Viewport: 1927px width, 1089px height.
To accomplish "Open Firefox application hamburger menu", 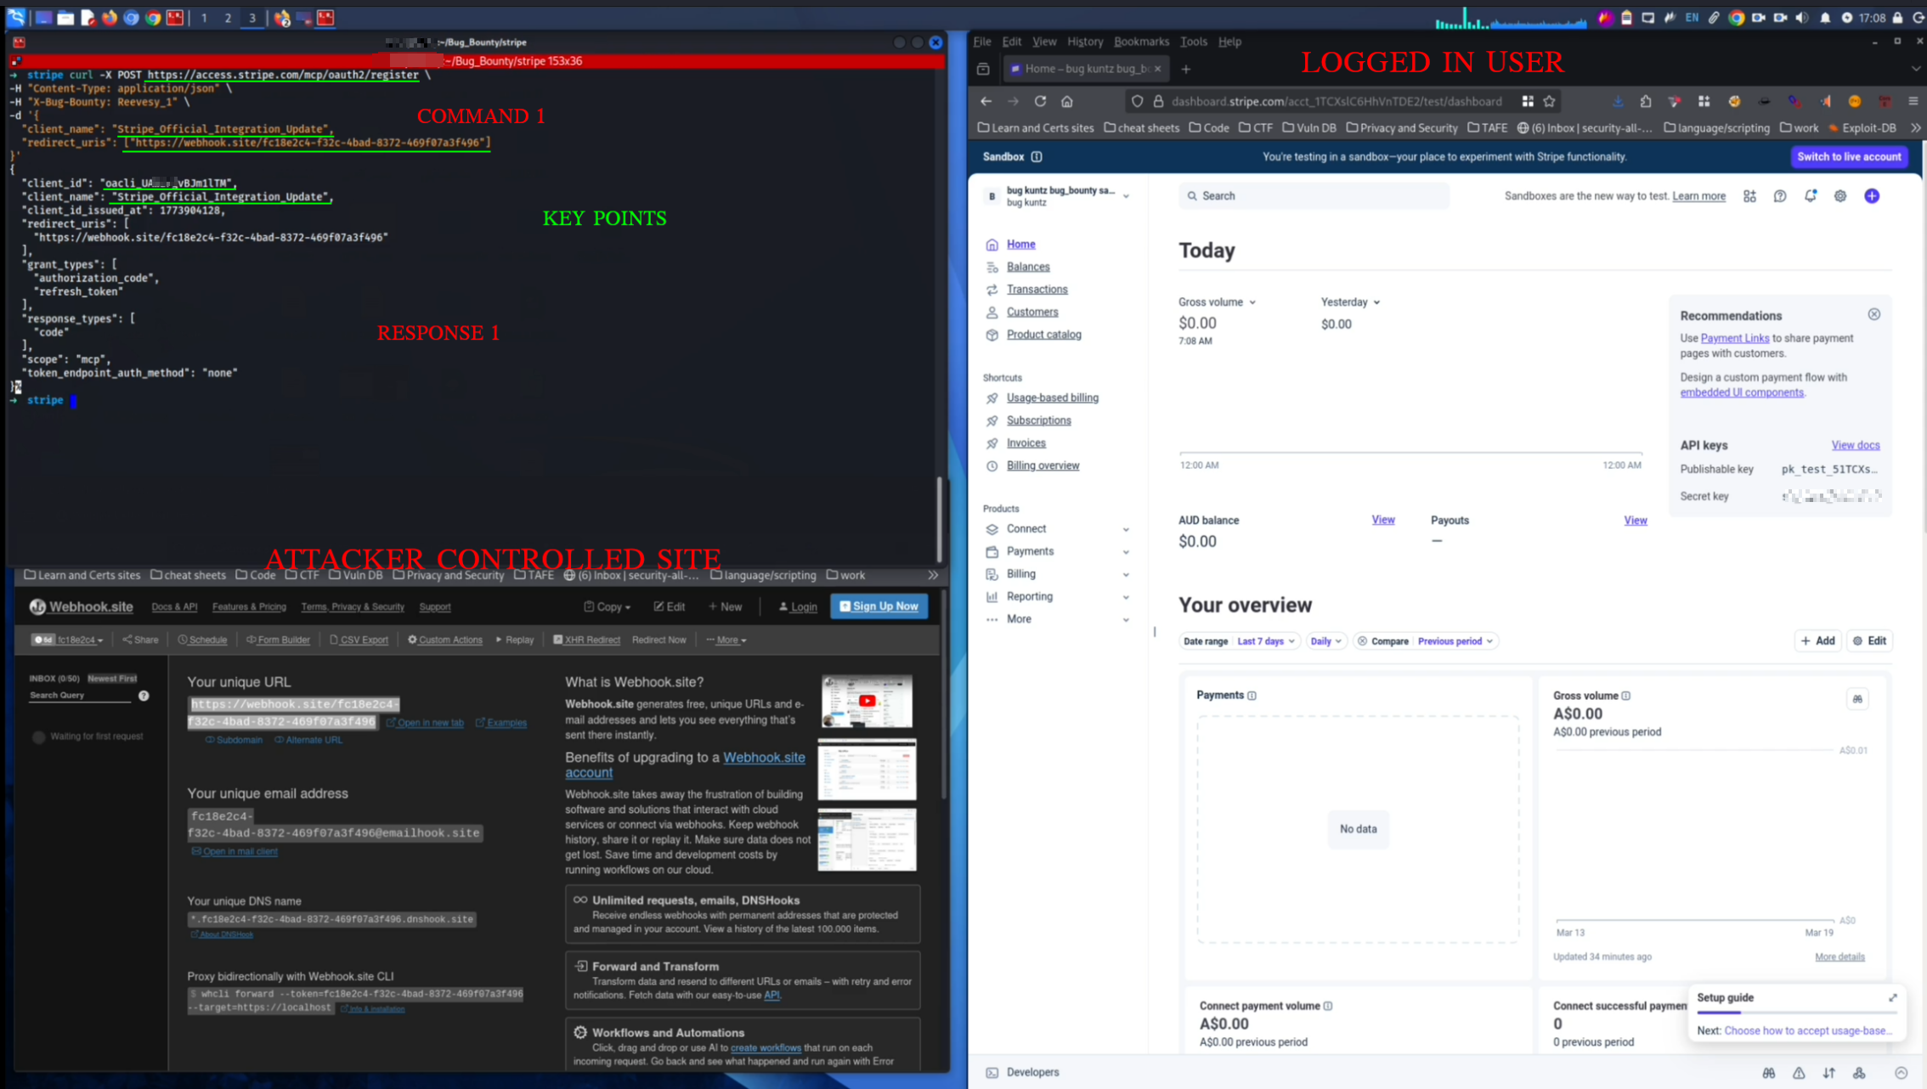I will pos(1913,101).
